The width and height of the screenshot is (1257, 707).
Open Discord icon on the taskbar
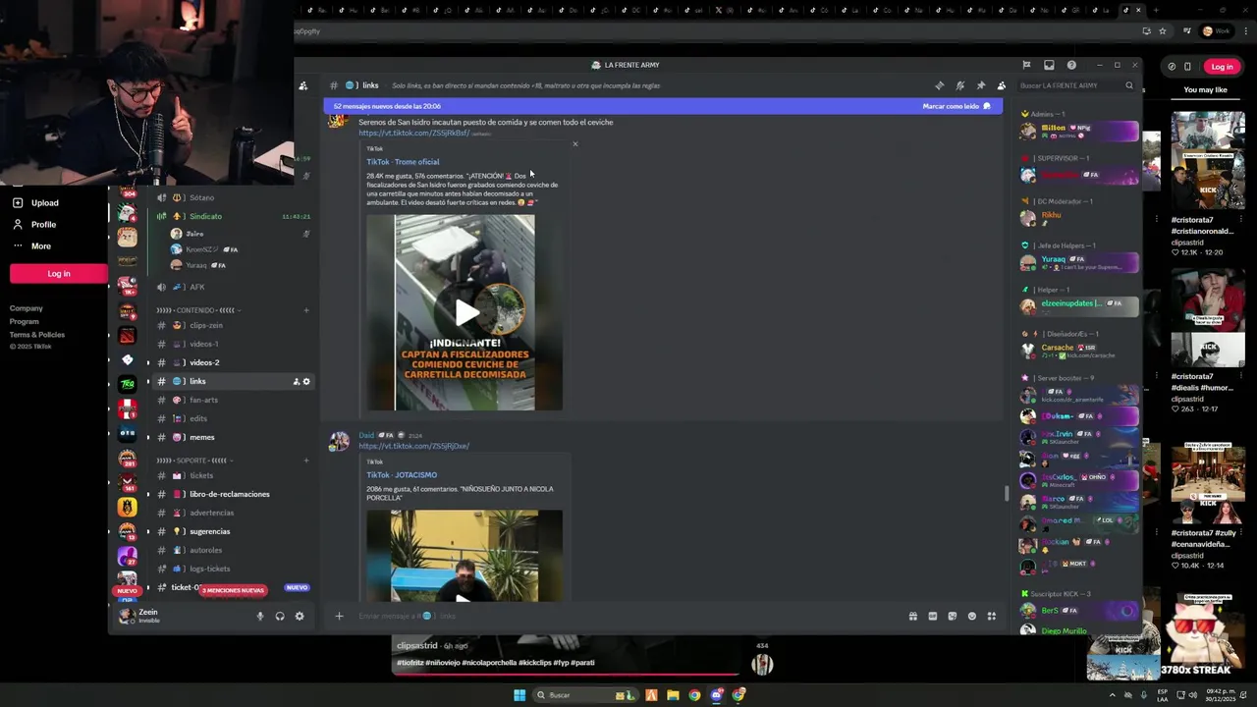(x=717, y=695)
